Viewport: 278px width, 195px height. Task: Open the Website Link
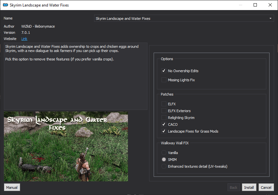tap(24, 39)
